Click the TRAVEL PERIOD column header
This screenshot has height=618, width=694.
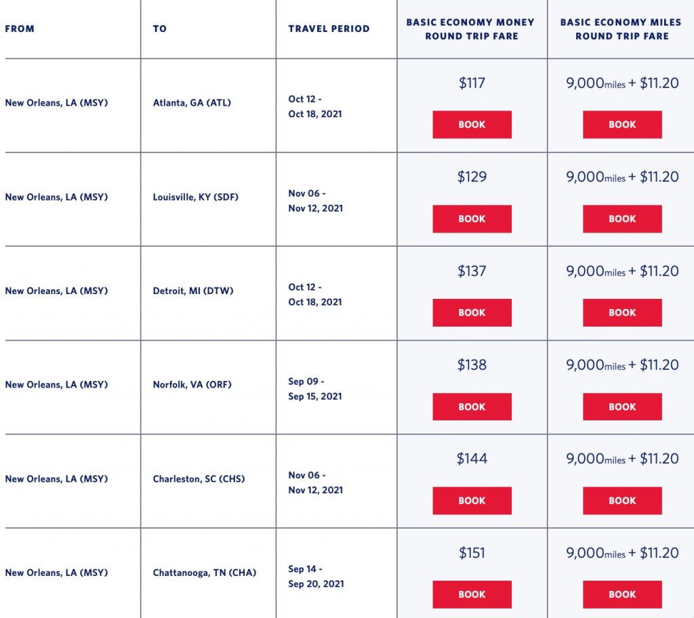coord(329,29)
